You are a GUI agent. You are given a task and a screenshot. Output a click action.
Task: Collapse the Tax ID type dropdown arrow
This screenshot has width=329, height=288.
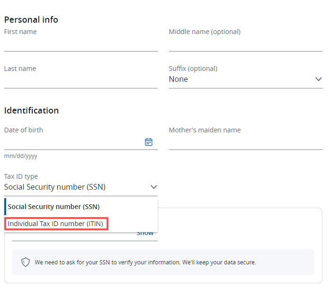coord(153,187)
